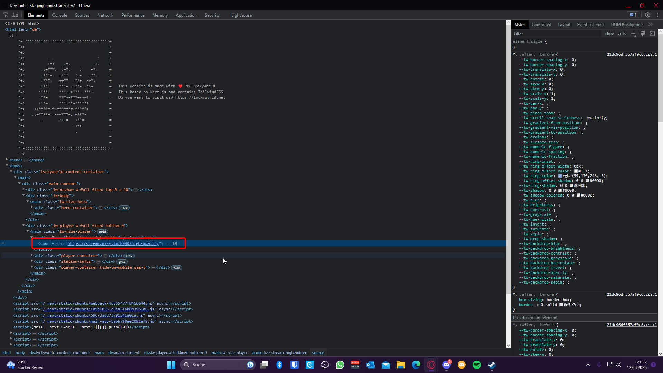663x373 pixels.
Task: Toggle the :hov element state panel
Action: coord(609,34)
